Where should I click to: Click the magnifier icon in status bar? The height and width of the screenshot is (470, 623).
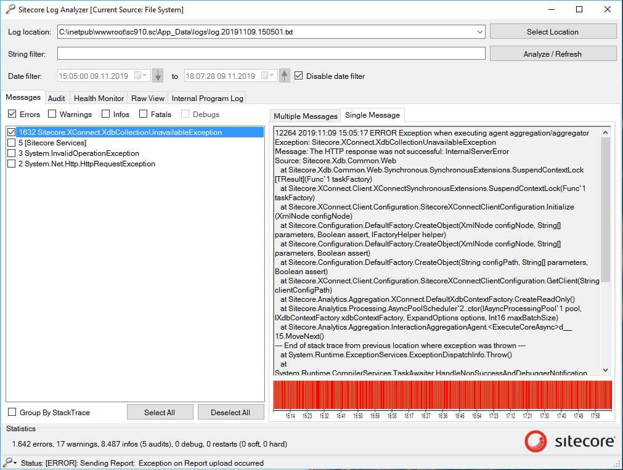click(x=8, y=463)
